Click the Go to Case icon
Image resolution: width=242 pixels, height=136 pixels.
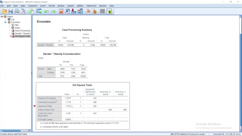68,11
